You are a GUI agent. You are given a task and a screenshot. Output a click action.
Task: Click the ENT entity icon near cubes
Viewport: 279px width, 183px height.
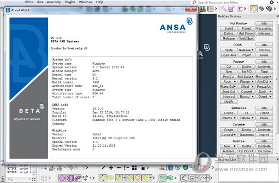pos(162,168)
